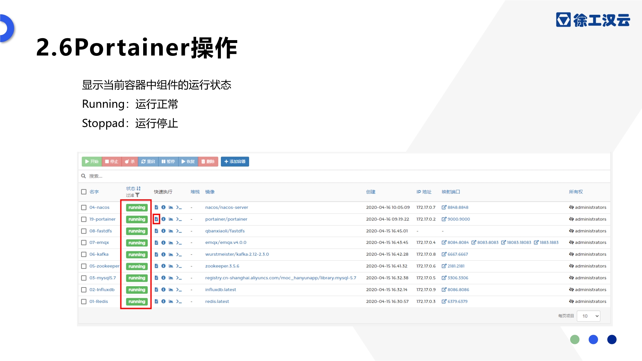
Task: Click logs icon in 19-portainer row
Action: (156, 219)
